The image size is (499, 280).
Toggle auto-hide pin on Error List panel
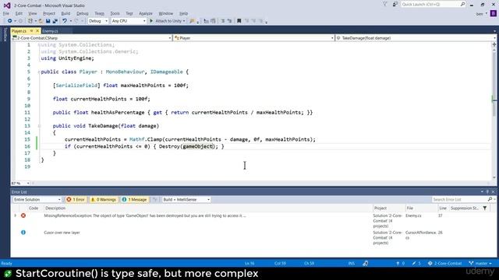(x=487, y=192)
